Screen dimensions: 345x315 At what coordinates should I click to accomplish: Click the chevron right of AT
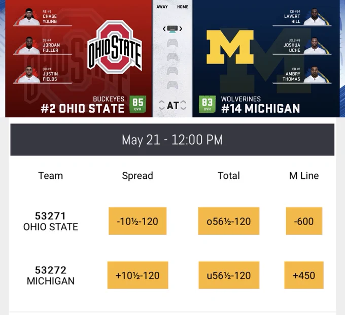[183, 106]
